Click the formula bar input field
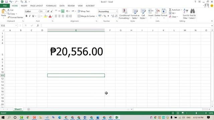 click(x=126, y=25)
